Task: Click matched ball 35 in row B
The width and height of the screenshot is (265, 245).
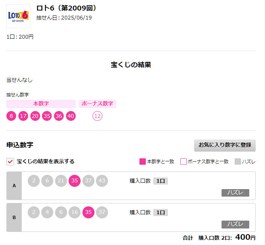Action: (88, 212)
